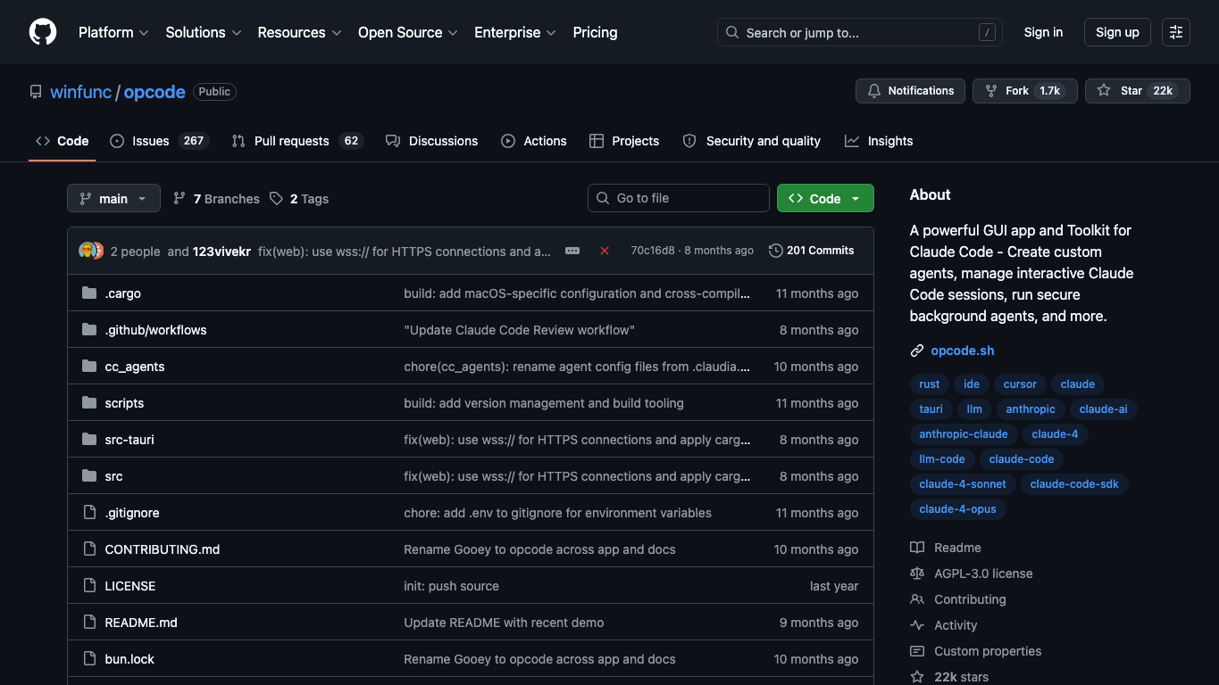Expand the Solutions menu
The height and width of the screenshot is (685, 1219).
point(204,32)
